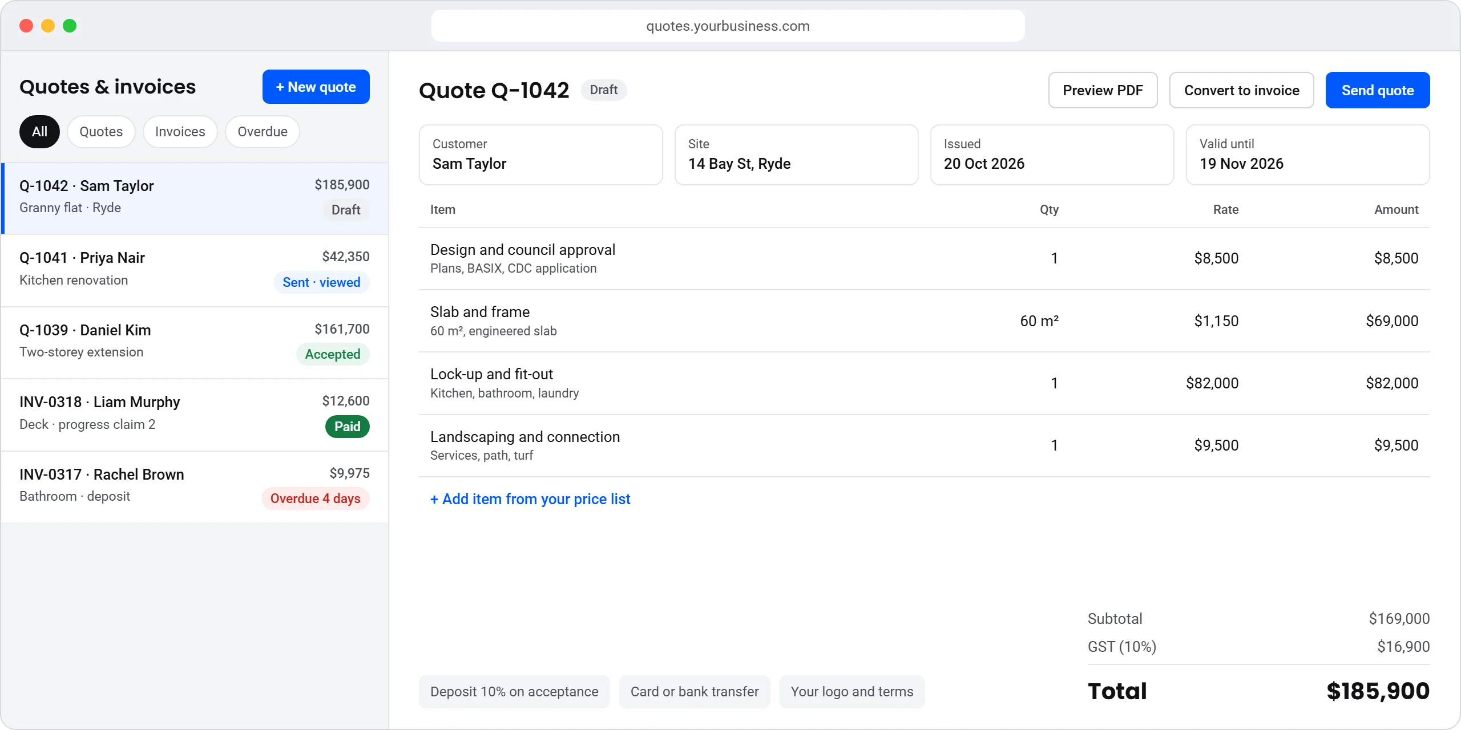The height and width of the screenshot is (730, 1461).
Task: Edit the Valid until date 19 Nov 2026
Action: (x=1307, y=155)
